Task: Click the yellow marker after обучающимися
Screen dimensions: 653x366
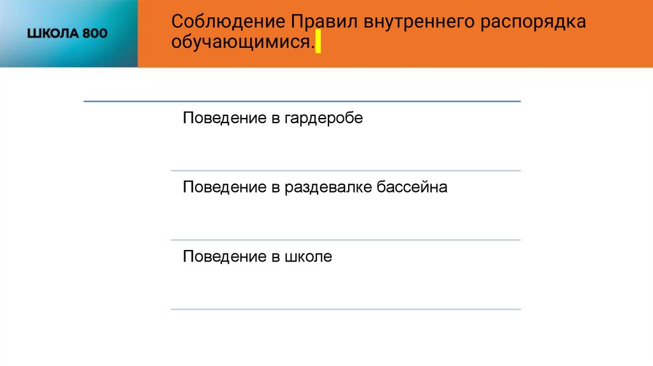Action: (x=318, y=45)
